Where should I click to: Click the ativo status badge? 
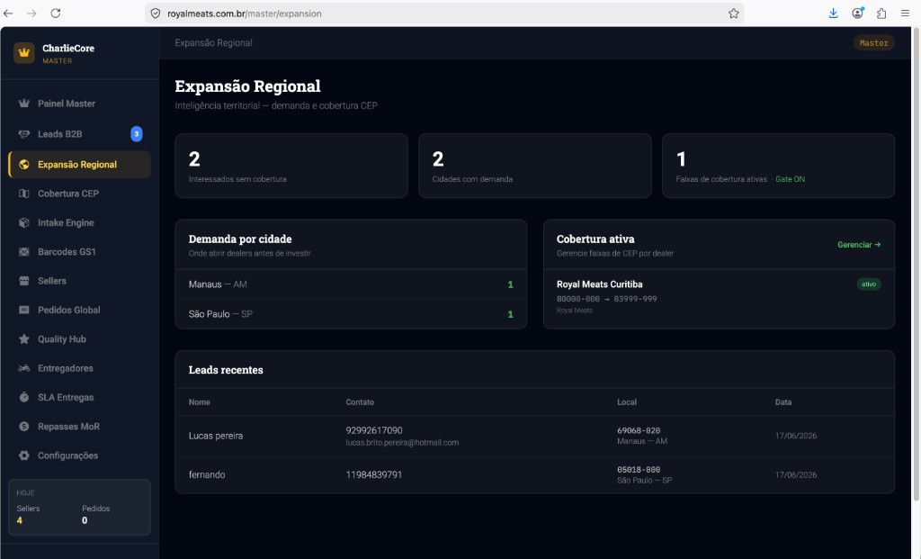point(869,284)
